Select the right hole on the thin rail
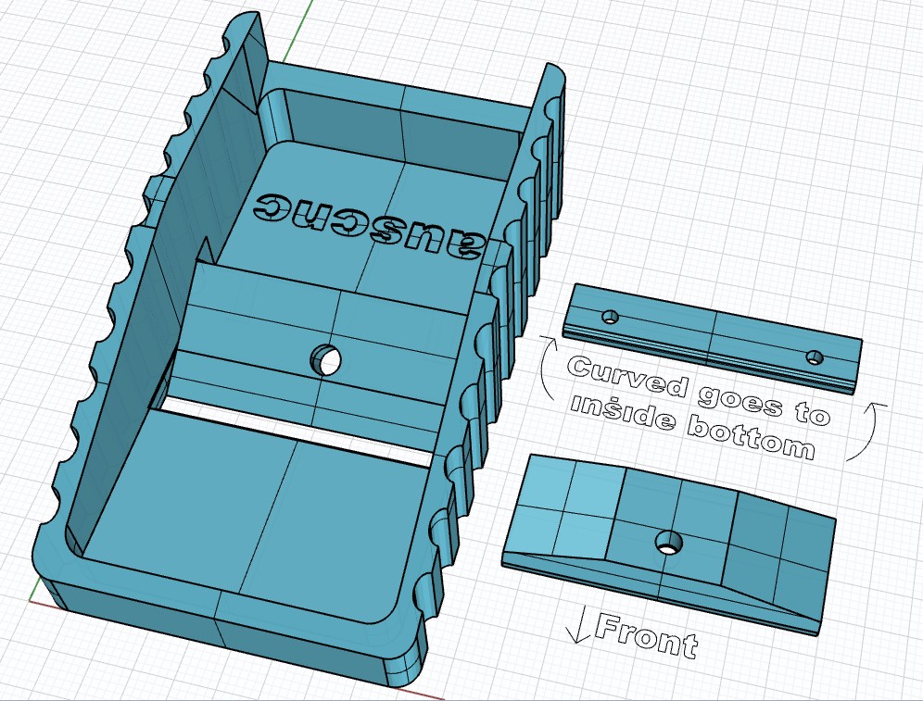The image size is (923, 701). (815, 357)
